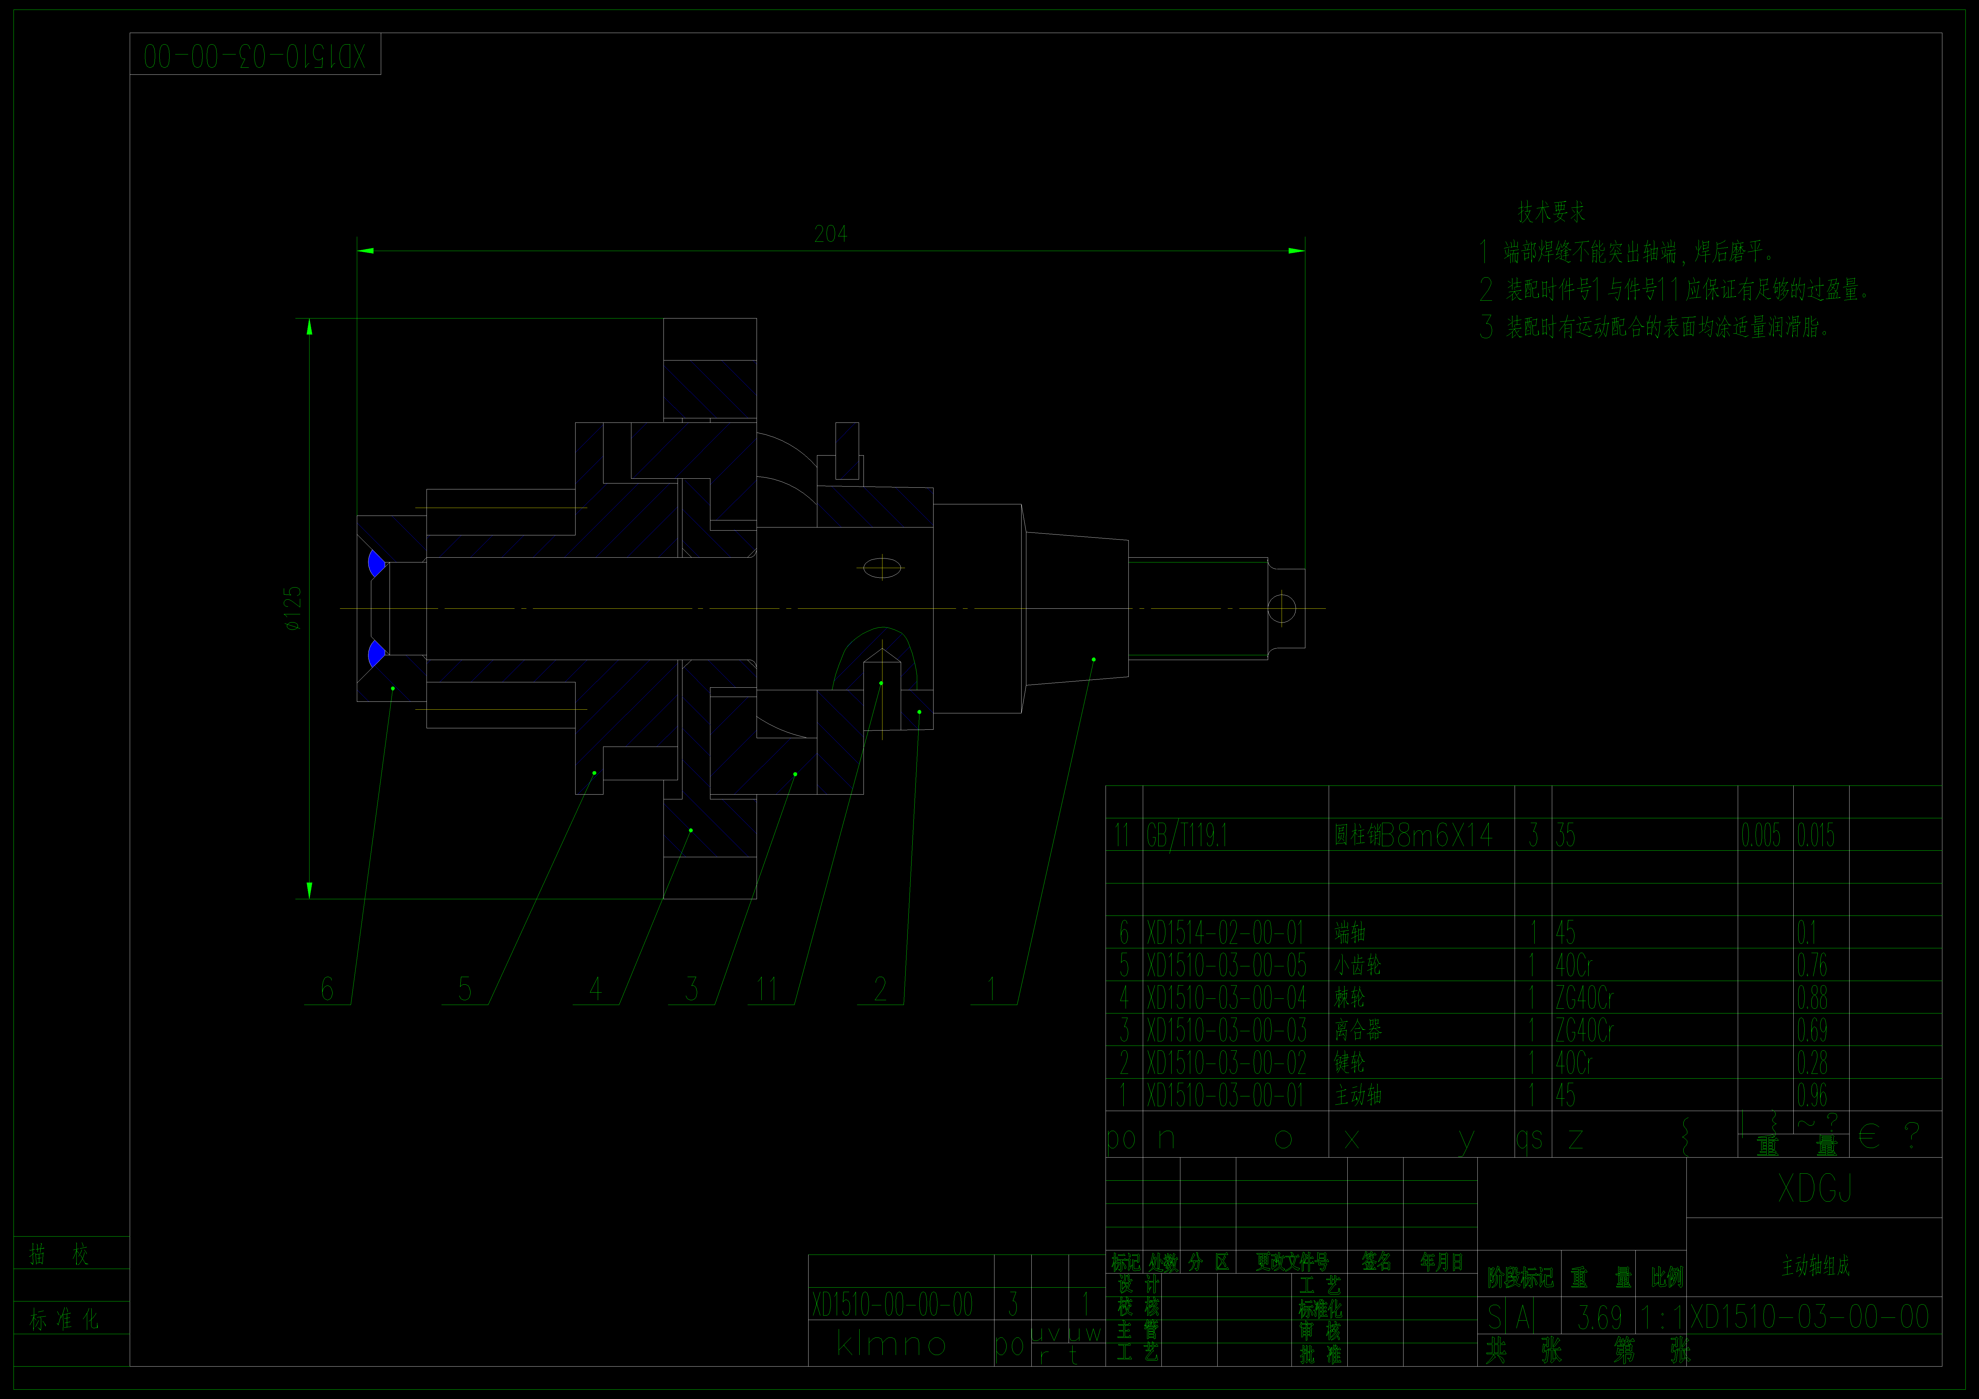Click balloon label 3 under the drawing
1979x1399 pixels.
pos(691,989)
